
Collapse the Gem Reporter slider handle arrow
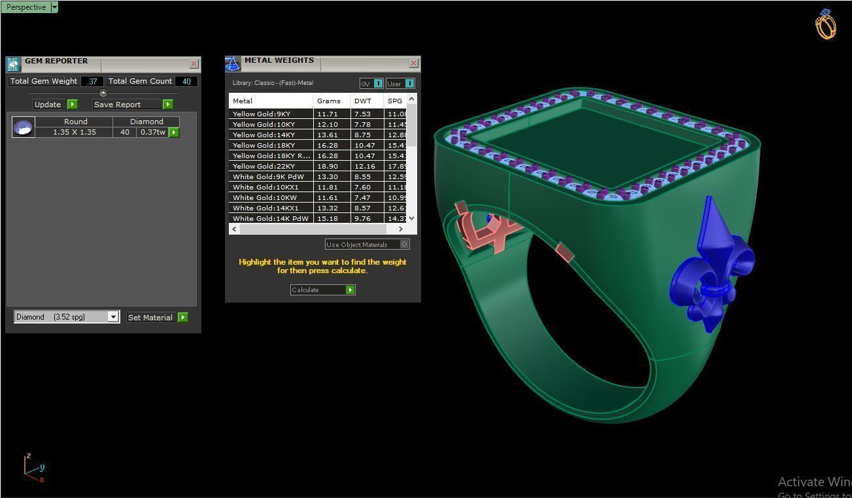[103, 93]
